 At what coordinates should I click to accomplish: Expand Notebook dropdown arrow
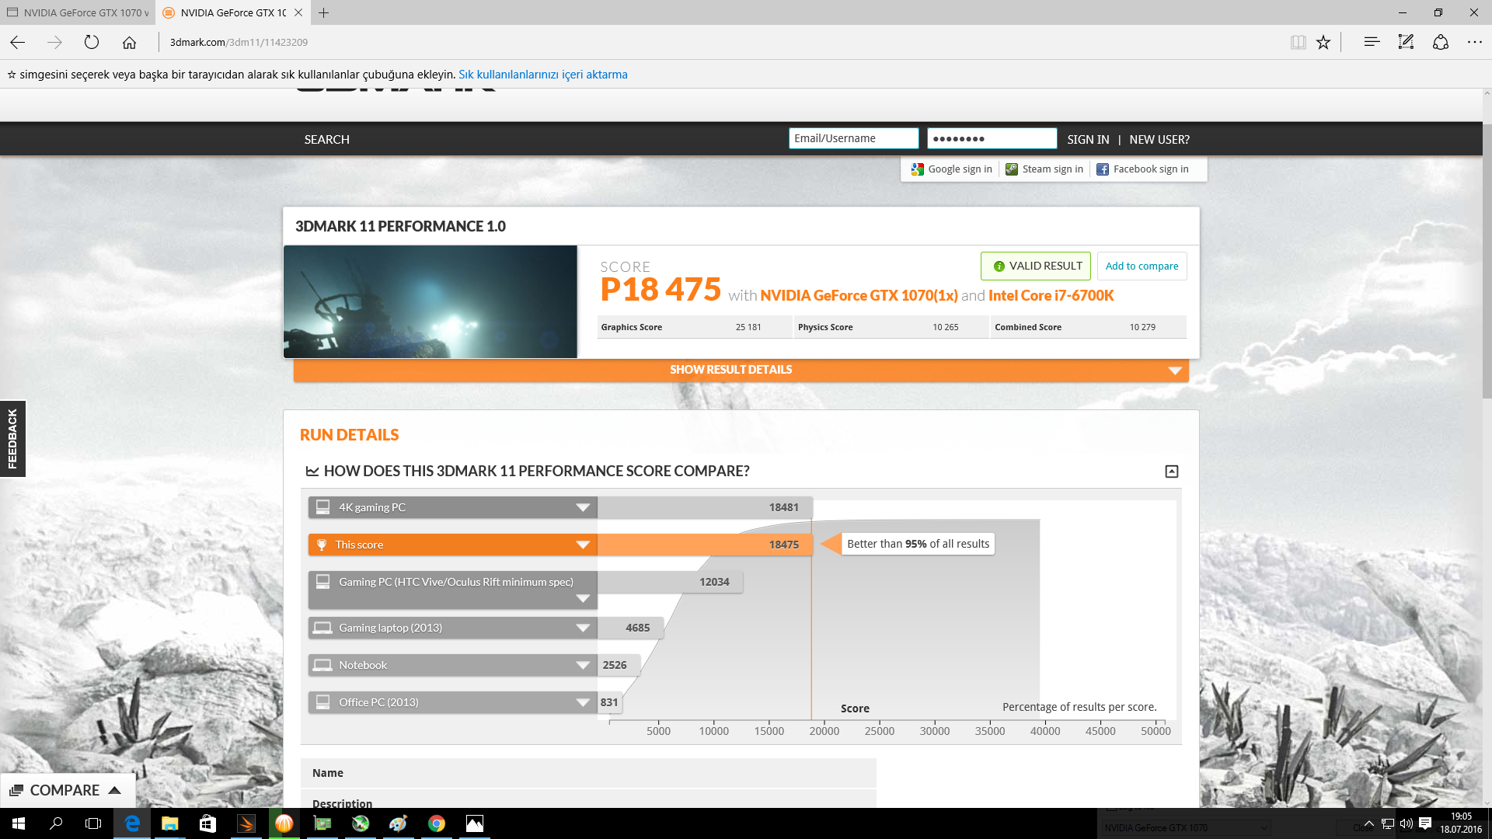coord(583,665)
